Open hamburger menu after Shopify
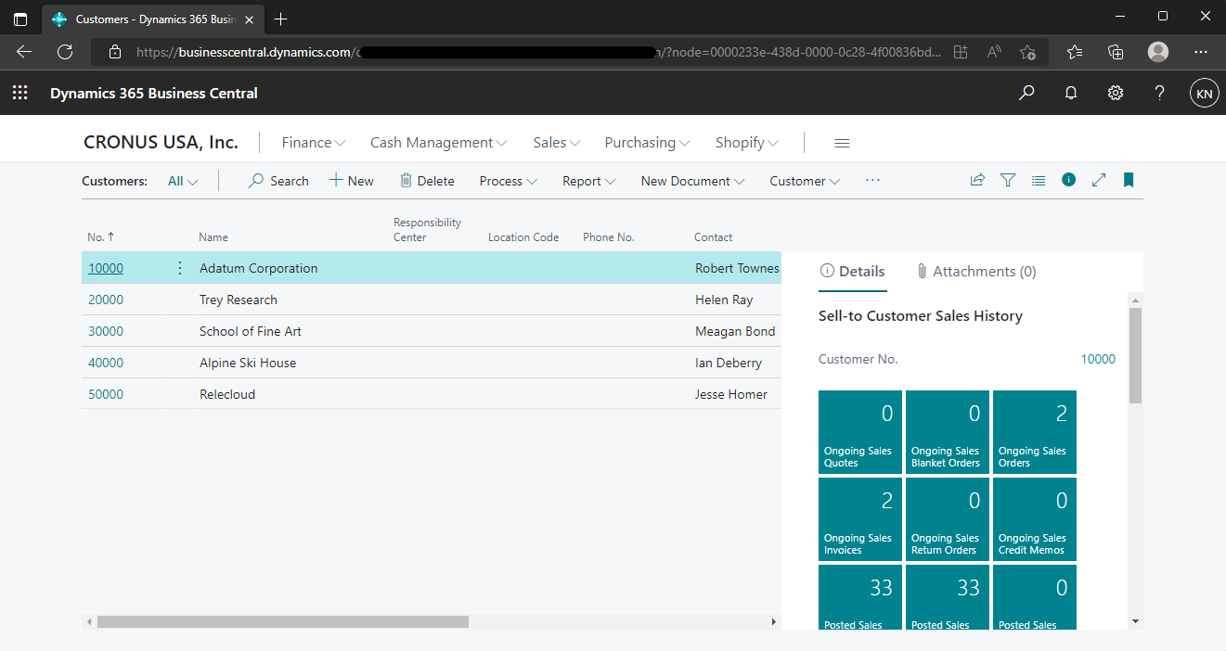Screen dimensions: 1226x651 (x=842, y=143)
